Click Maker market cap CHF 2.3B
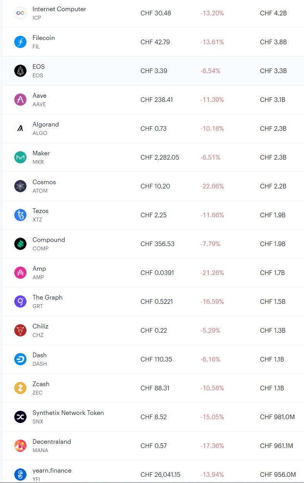Viewport: 304px width, 483px height. point(273,157)
